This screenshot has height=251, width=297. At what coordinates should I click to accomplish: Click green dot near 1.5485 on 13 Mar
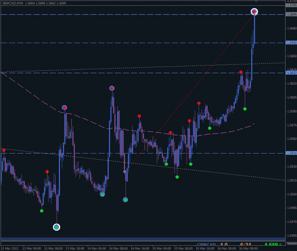(42, 211)
